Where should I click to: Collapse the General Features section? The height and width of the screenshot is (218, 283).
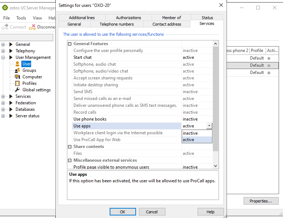pos(70,44)
